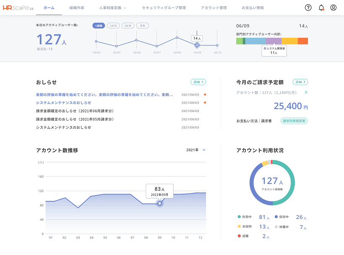Open the help question mark icon

(x=308, y=7)
